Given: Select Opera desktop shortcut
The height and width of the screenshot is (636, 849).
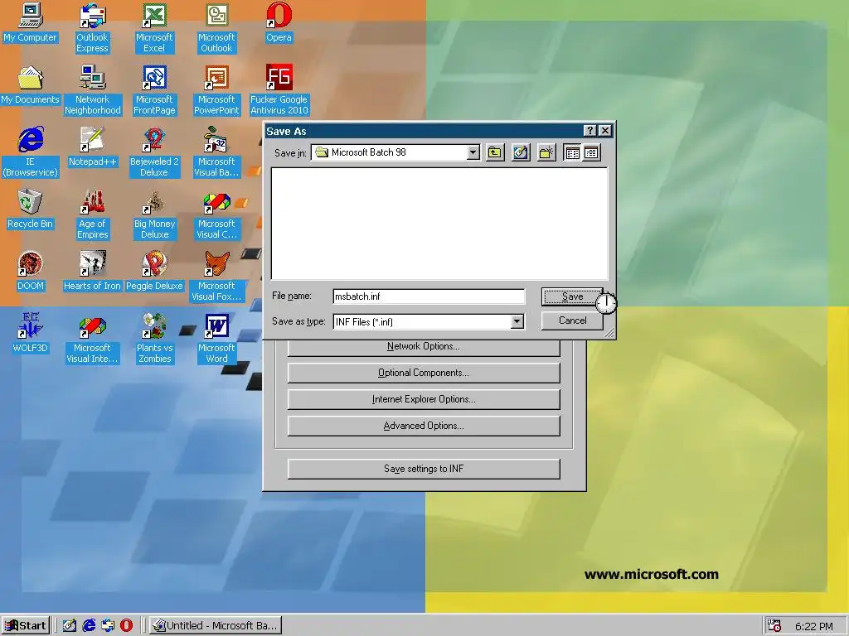Looking at the screenshot, I should (x=279, y=22).
